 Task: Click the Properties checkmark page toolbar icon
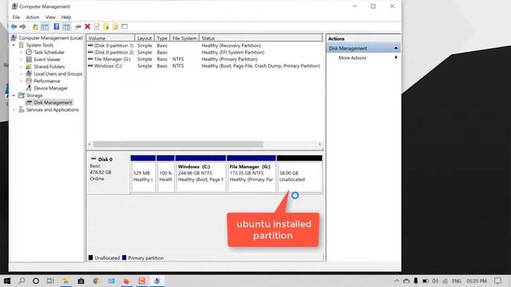point(97,26)
